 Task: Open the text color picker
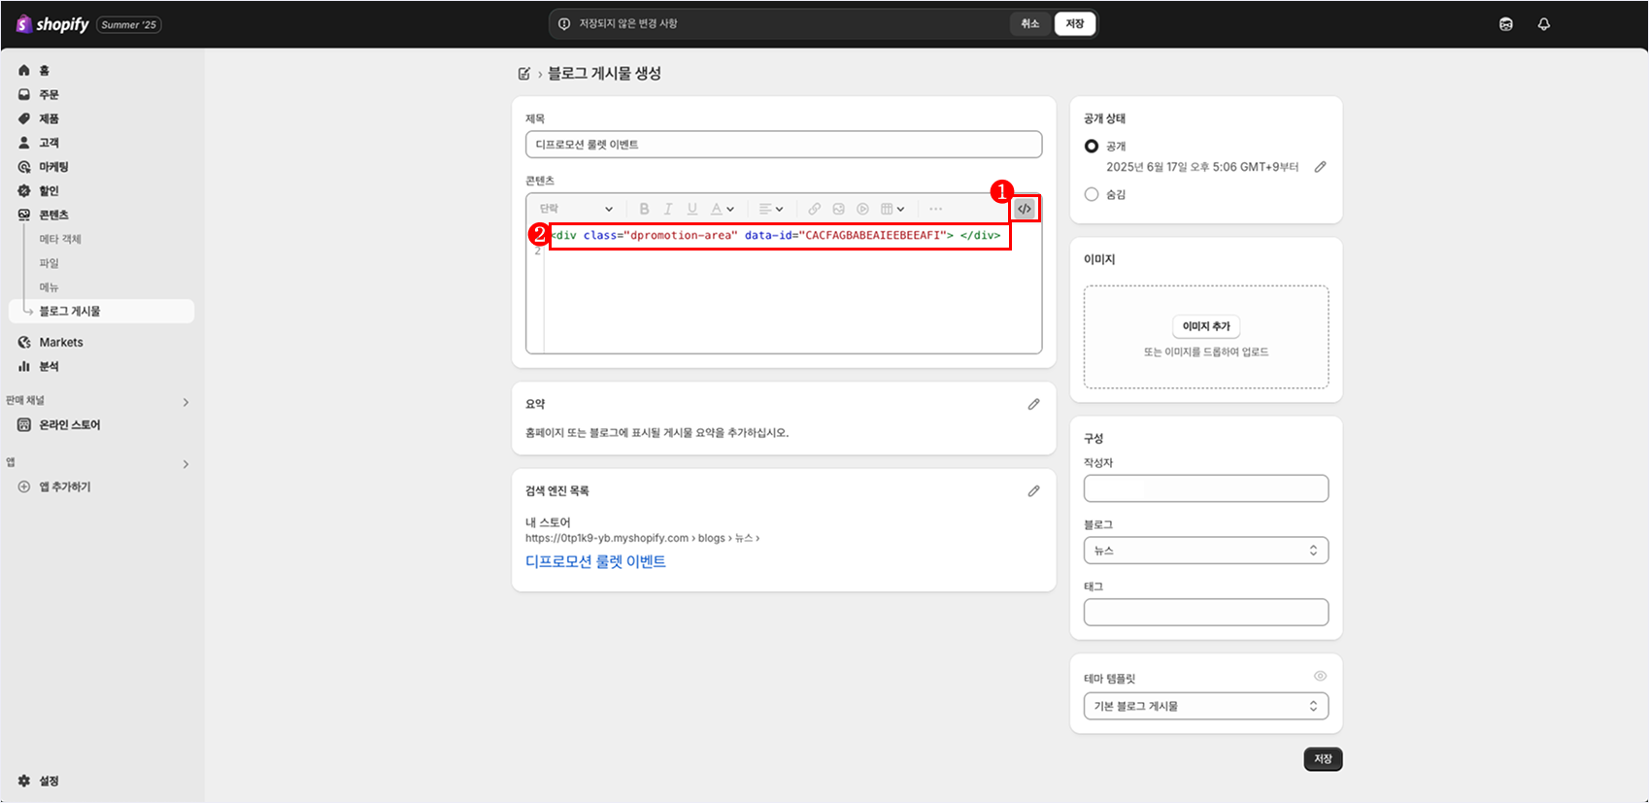click(722, 209)
